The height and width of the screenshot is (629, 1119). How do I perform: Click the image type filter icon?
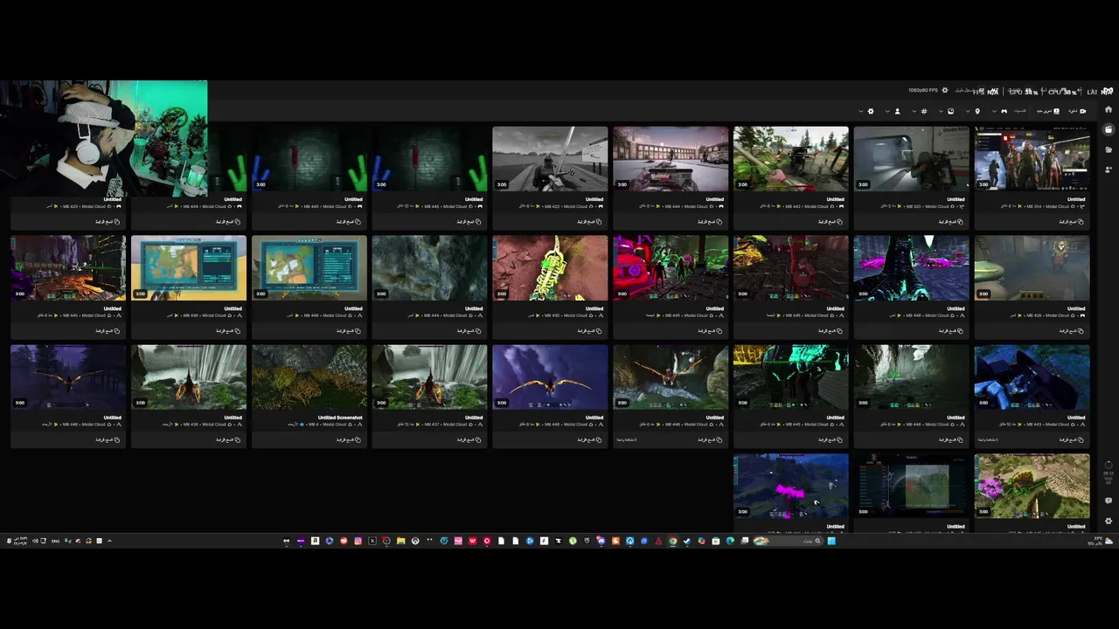950,111
